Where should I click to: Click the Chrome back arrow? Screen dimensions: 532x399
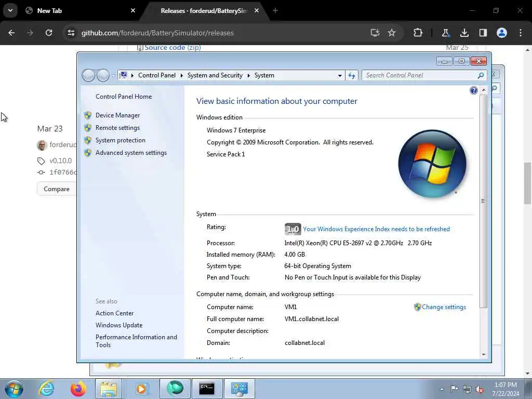point(11,33)
